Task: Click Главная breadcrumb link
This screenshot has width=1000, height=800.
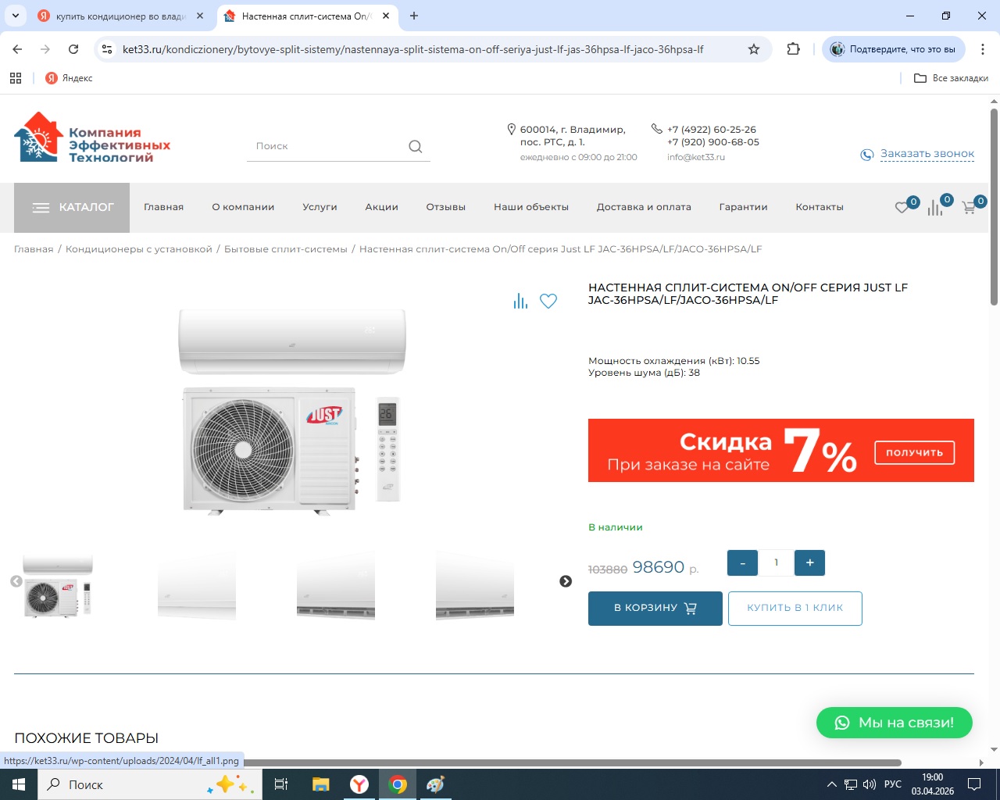Action: pyautogui.click(x=34, y=249)
